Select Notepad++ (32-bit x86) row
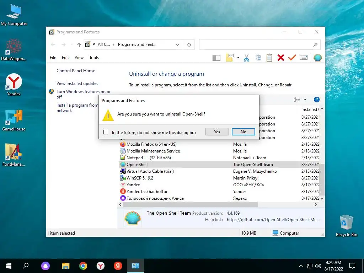This screenshot has width=364, height=273. [219, 157]
